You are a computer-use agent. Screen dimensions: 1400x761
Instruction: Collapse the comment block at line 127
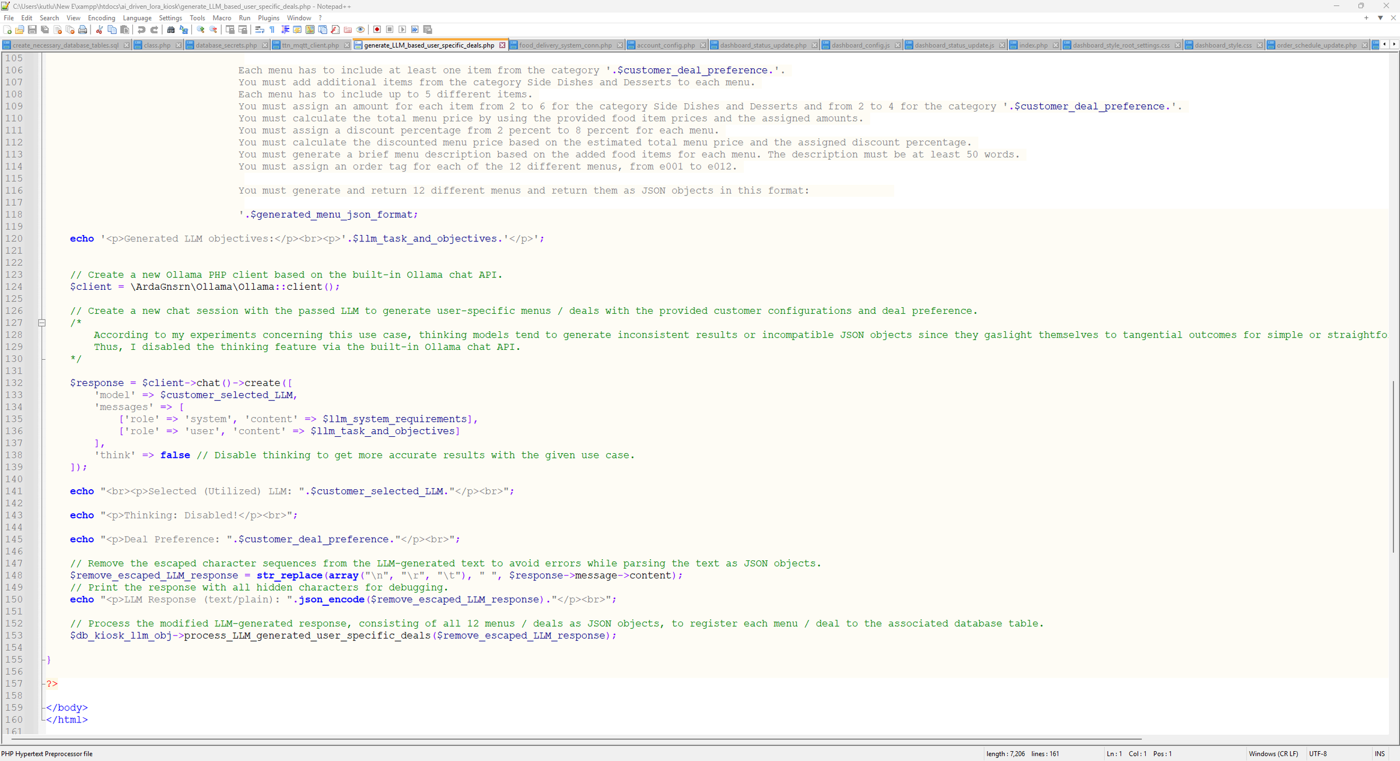(x=42, y=322)
